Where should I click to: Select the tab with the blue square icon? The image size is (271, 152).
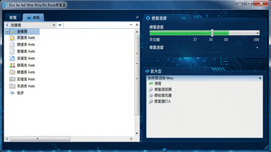click(33, 18)
